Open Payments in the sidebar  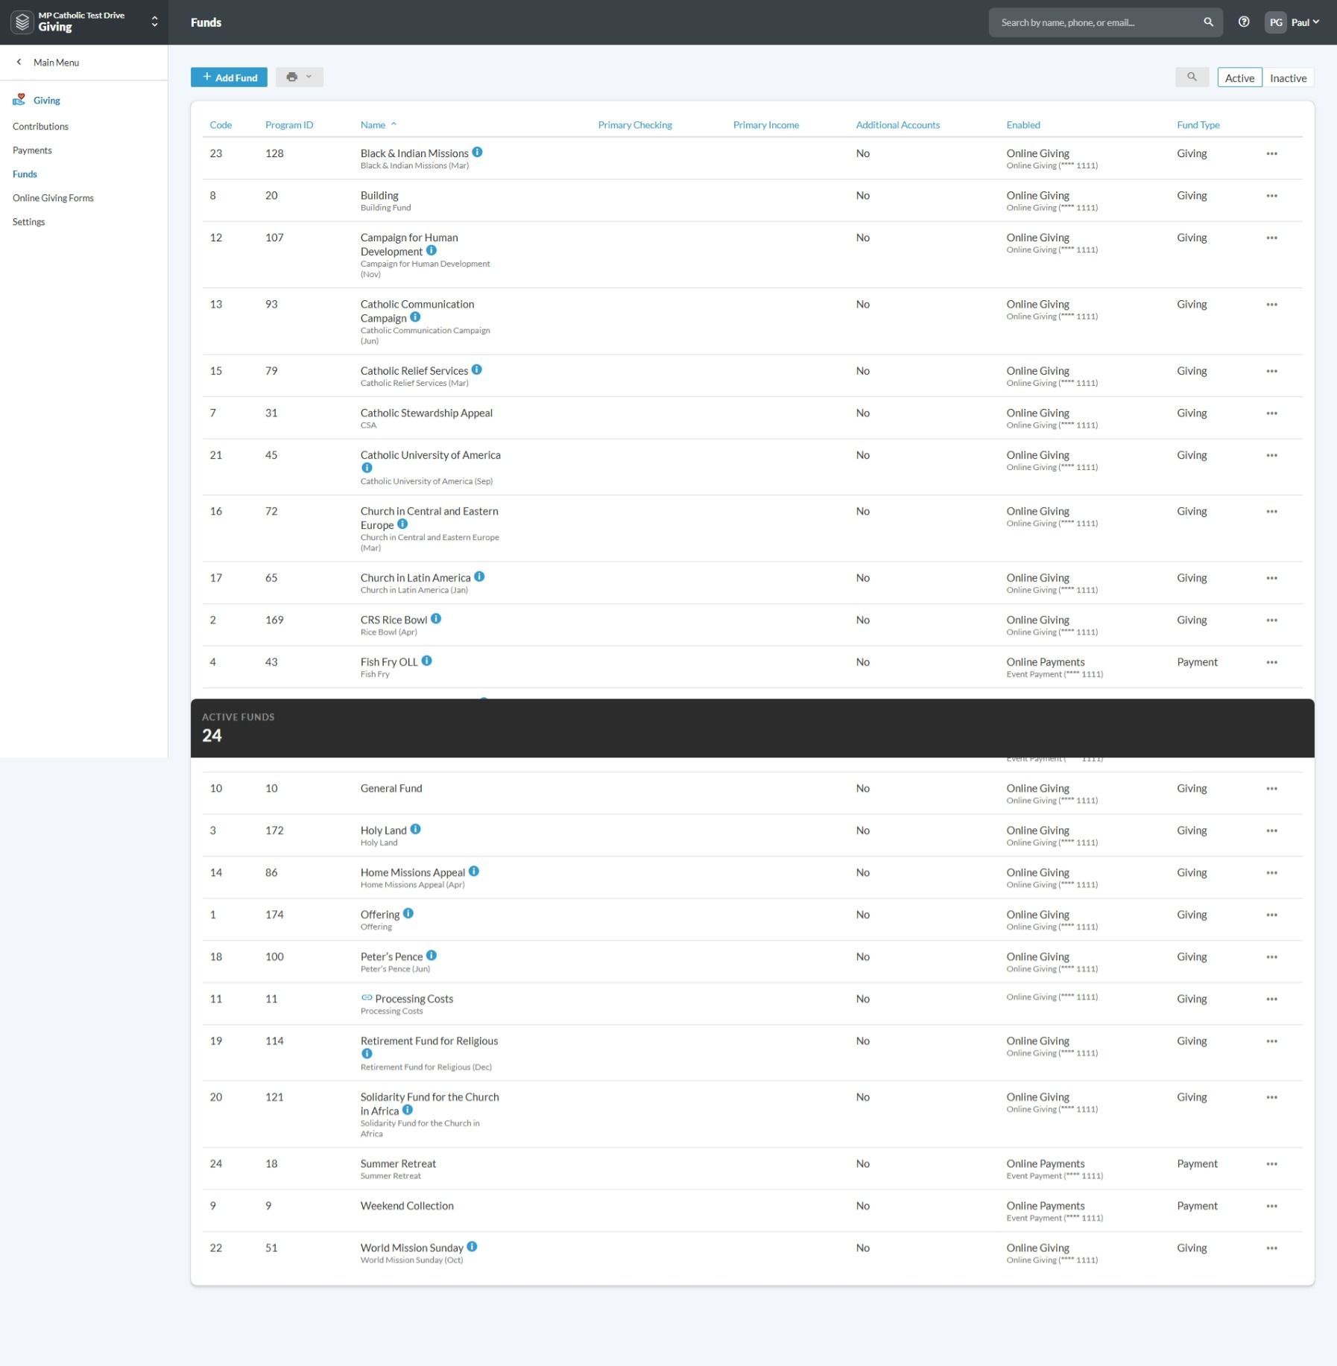(32, 150)
